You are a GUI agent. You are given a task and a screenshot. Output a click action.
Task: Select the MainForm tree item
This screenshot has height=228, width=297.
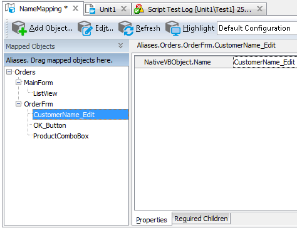tap(38, 83)
